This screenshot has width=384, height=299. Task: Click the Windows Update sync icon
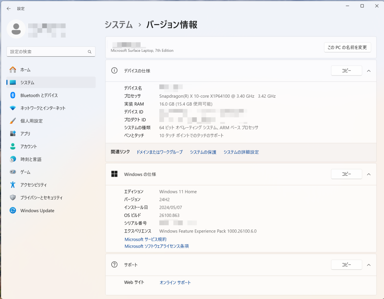13,211
